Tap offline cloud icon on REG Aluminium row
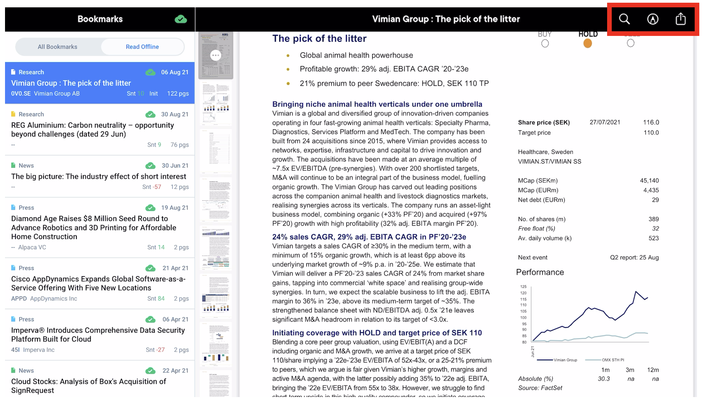Screen dimensions: 702x404 150,114
